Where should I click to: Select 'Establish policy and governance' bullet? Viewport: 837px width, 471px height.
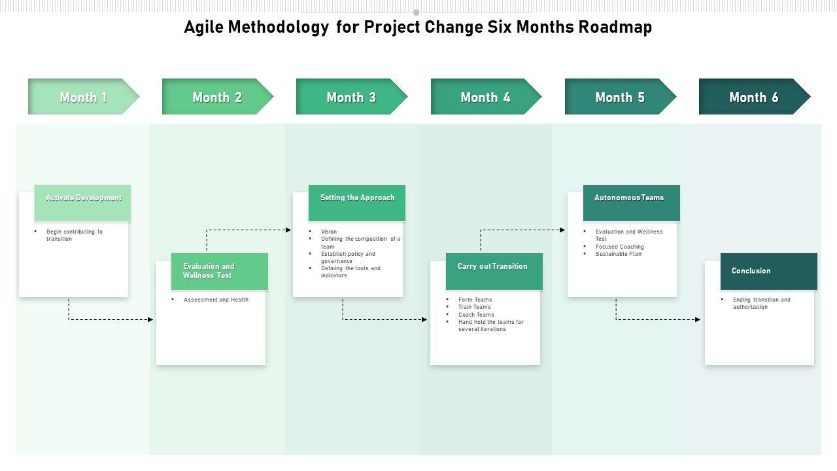pyautogui.click(x=347, y=257)
